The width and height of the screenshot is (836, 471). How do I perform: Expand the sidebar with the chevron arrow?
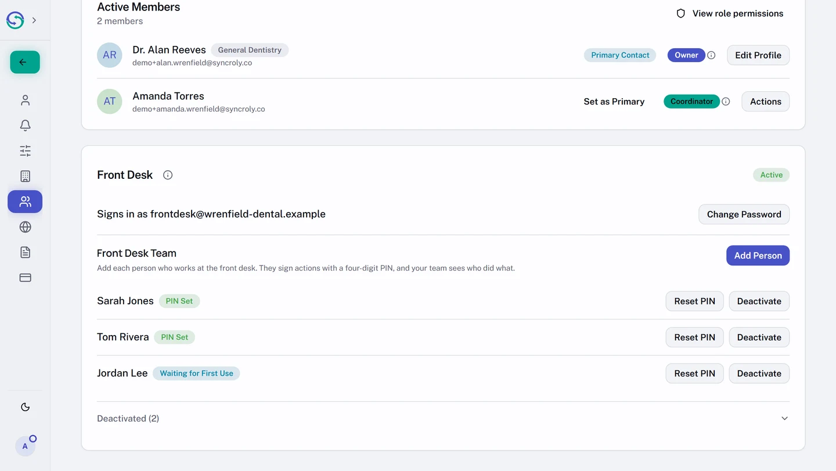click(x=34, y=20)
